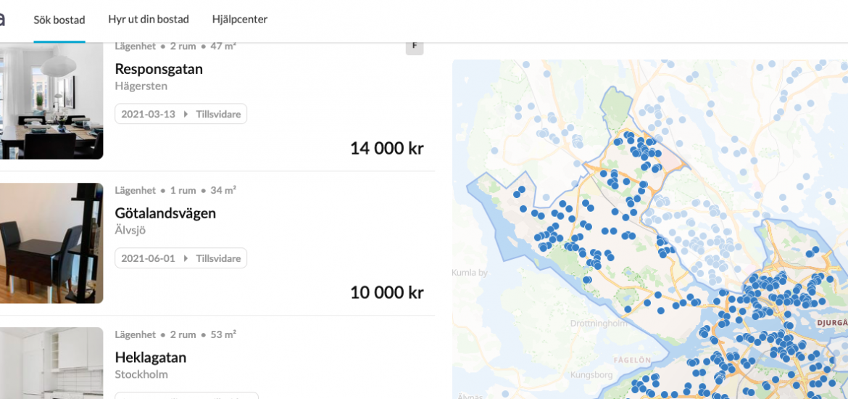
Task: Click the Kumla by label on the map
Action: point(470,272)
